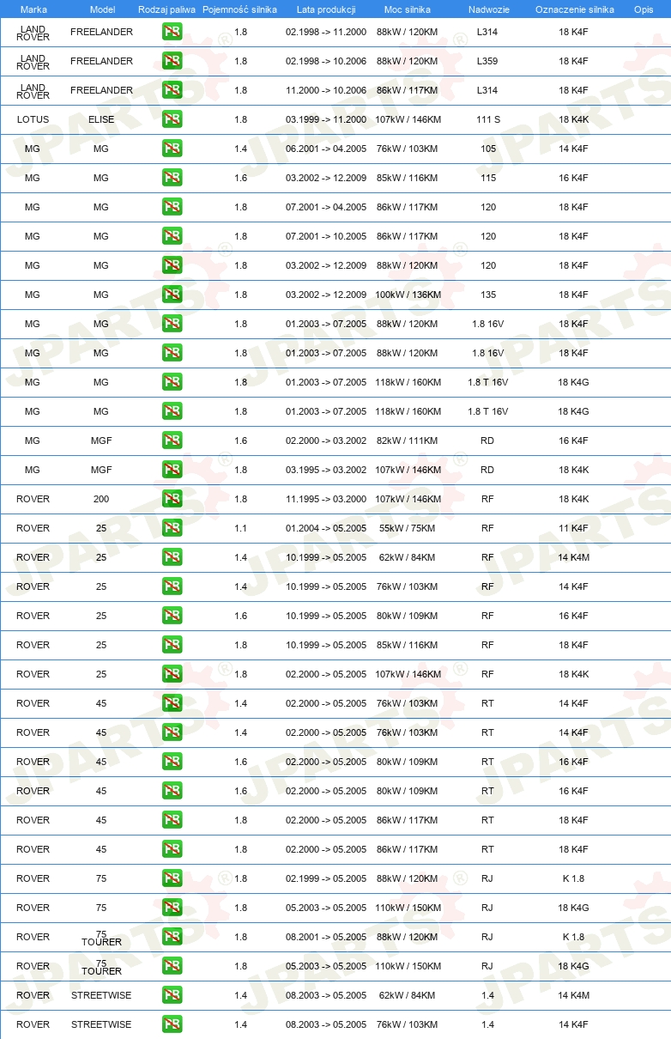Click the fuel icon in the MGF 1.8 row
671x1039 pixels.
click(x=172, y=470)
